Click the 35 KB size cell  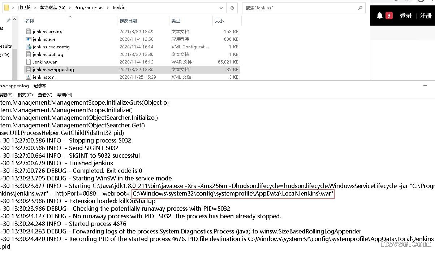[232, 69]
